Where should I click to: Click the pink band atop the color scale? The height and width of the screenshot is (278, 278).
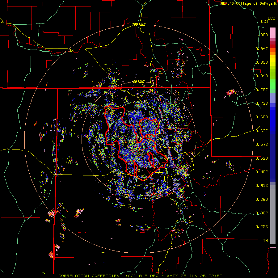[273, 33]
